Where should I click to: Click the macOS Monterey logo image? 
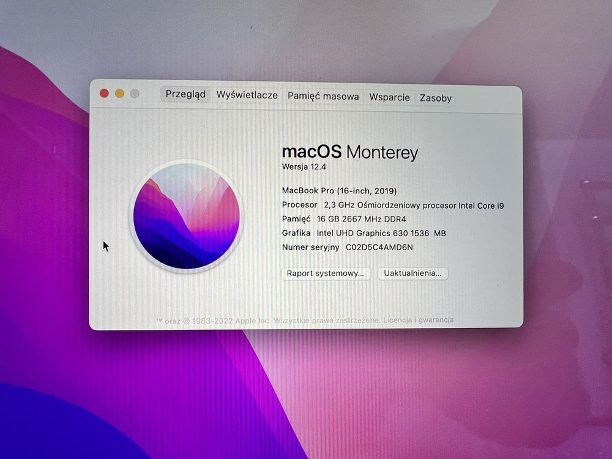tap(186, 216)
